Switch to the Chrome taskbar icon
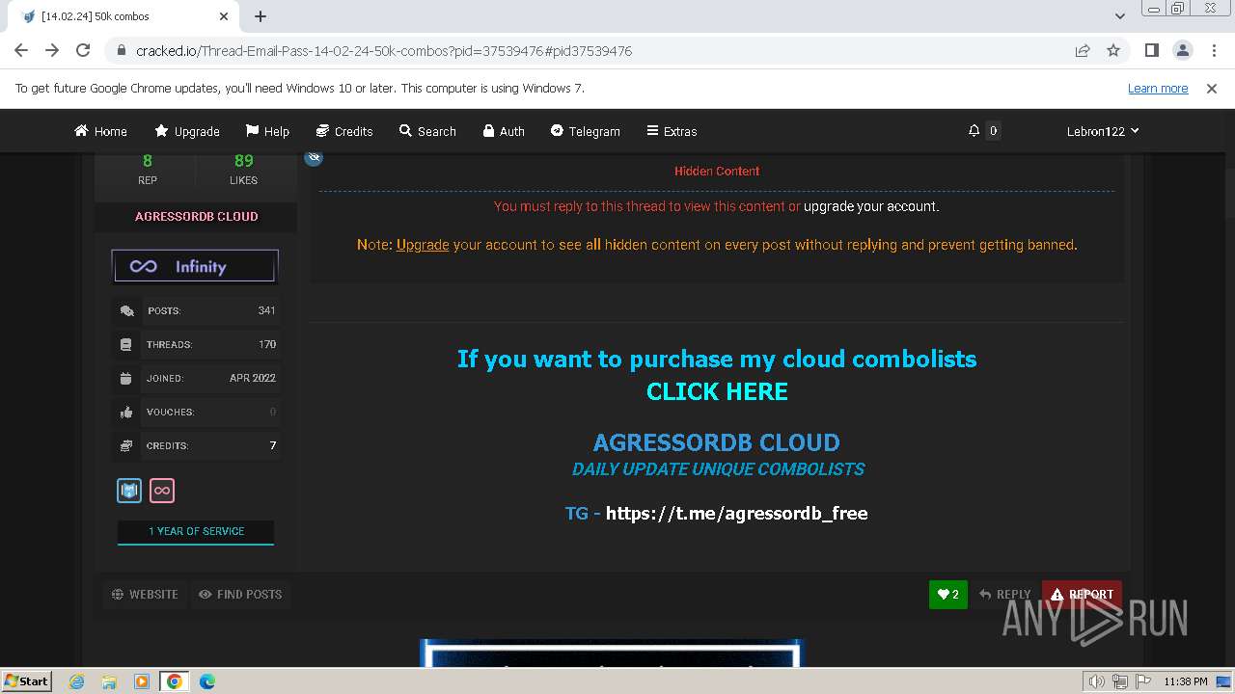1235x694 pixels. (x=174, y=681)
